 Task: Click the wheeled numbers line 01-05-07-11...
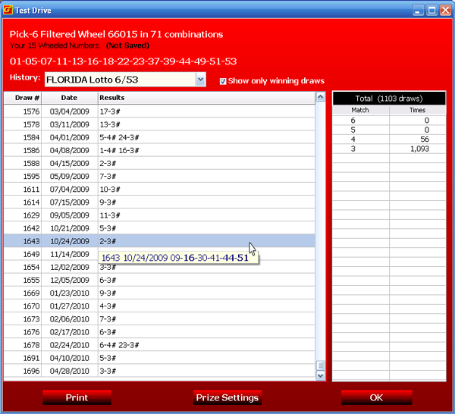pos(123,61)
